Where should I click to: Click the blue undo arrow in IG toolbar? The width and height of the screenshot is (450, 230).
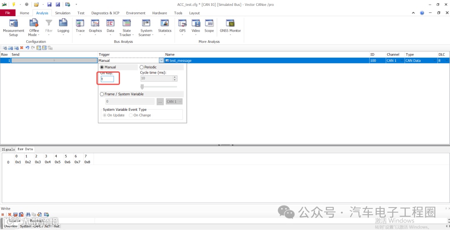(27, 48)
